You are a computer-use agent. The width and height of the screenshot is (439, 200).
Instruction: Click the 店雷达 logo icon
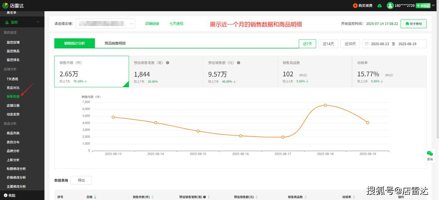(x=5, y=5)
